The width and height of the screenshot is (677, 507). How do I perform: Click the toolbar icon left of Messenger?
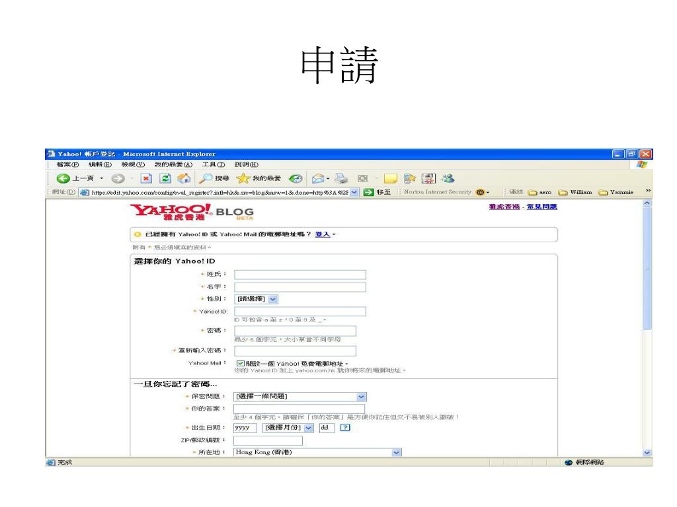428,178
